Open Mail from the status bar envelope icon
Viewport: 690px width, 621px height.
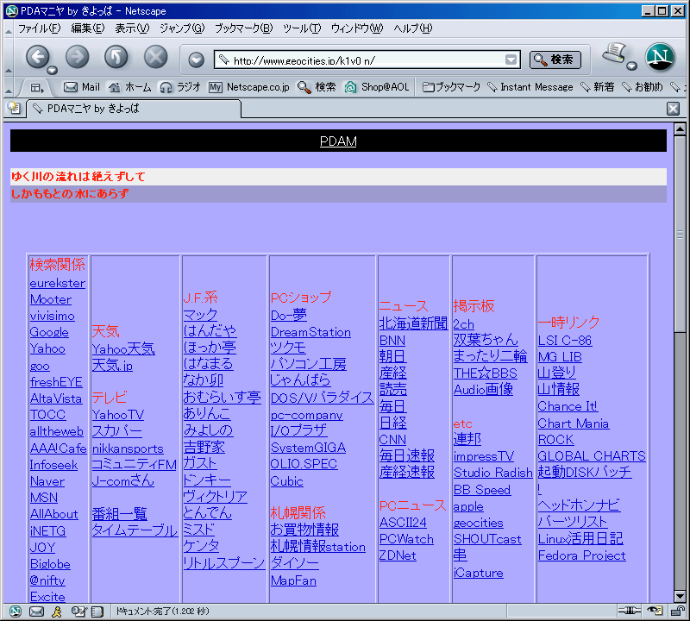tap(36, 611)
